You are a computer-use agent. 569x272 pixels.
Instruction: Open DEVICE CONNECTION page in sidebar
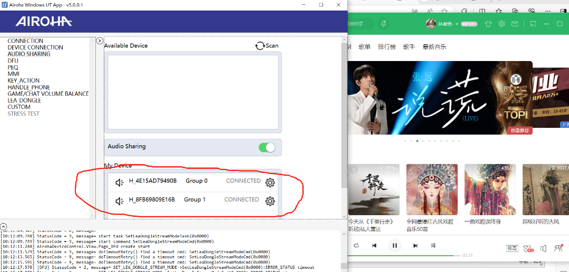pyautogui.click(x=35, y=47)
